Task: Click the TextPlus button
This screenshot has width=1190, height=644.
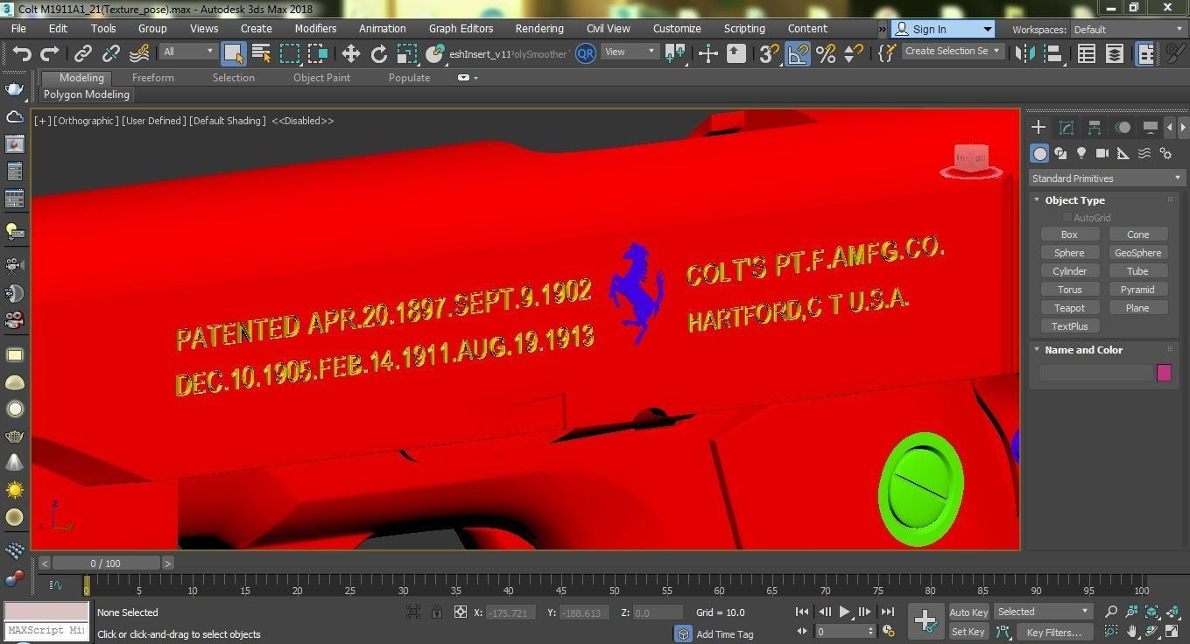Action: coord(1069,326)
